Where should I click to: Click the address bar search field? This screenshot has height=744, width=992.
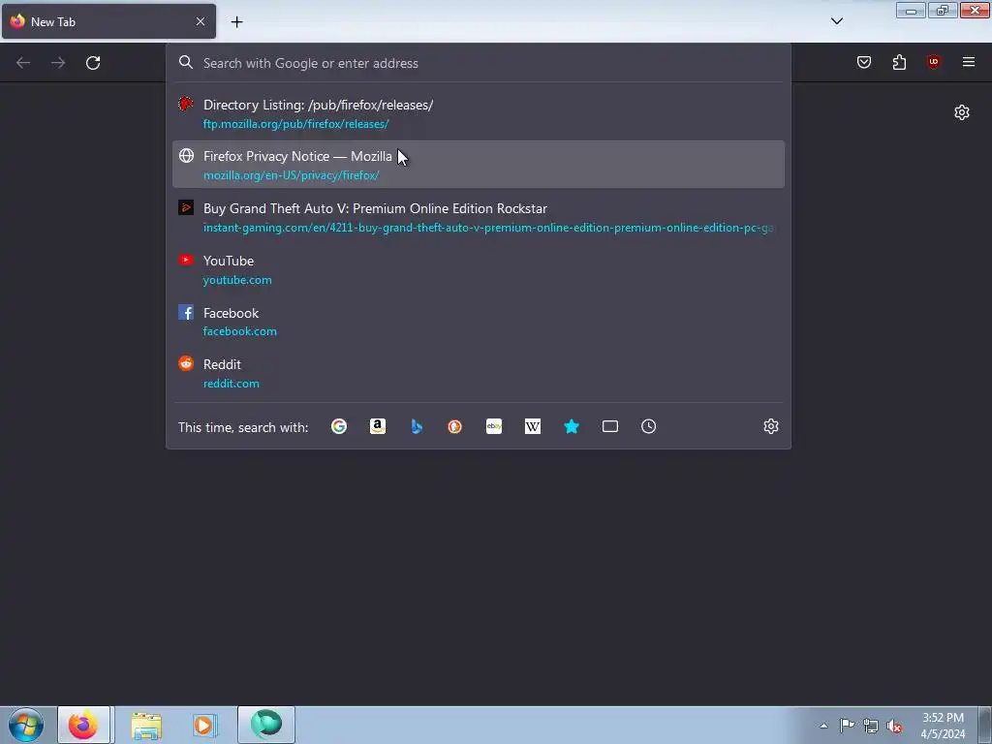pos(479,63)
